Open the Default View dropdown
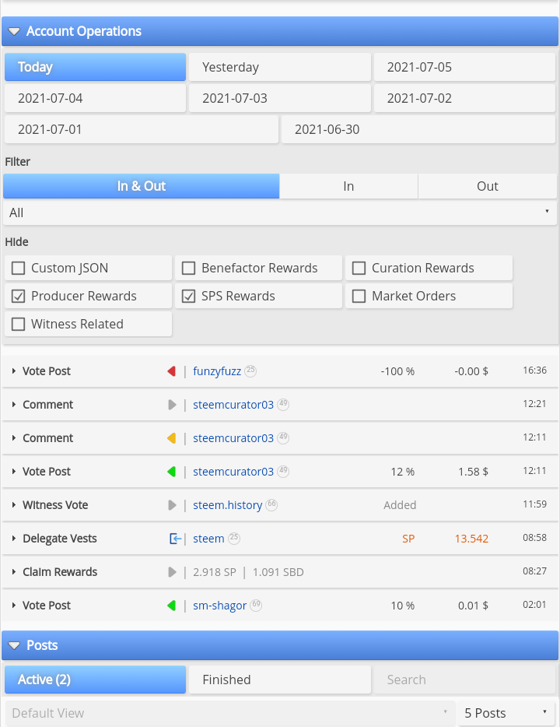 [x=230, y=713]
